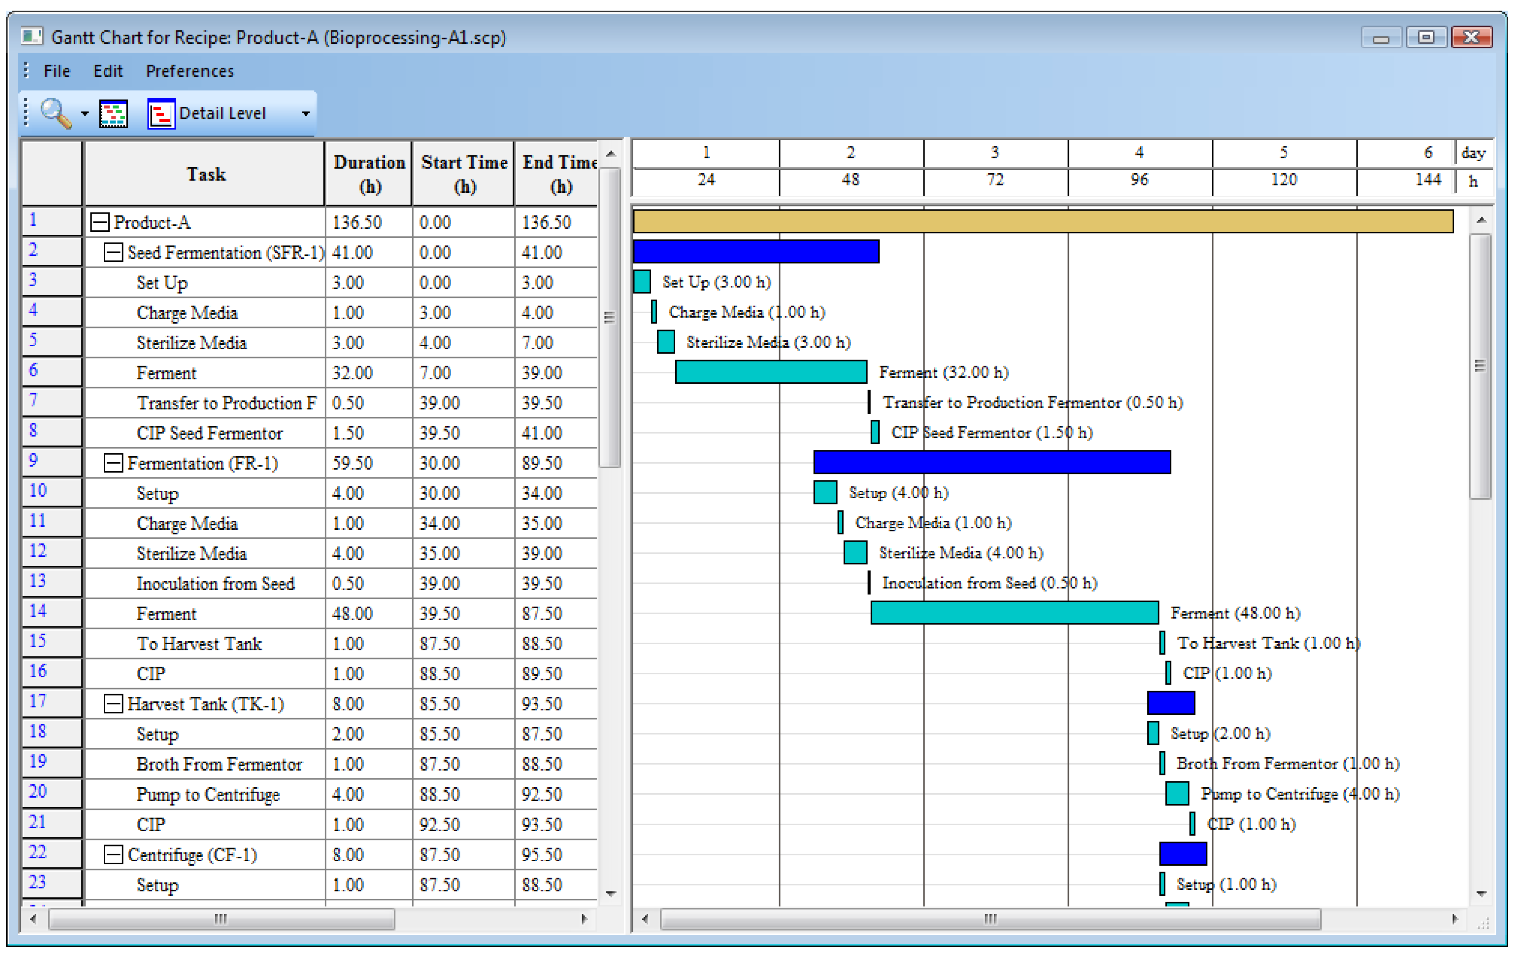Click the gold Product-A summary bar
1518x962 pixels.
click(1043, 221)
